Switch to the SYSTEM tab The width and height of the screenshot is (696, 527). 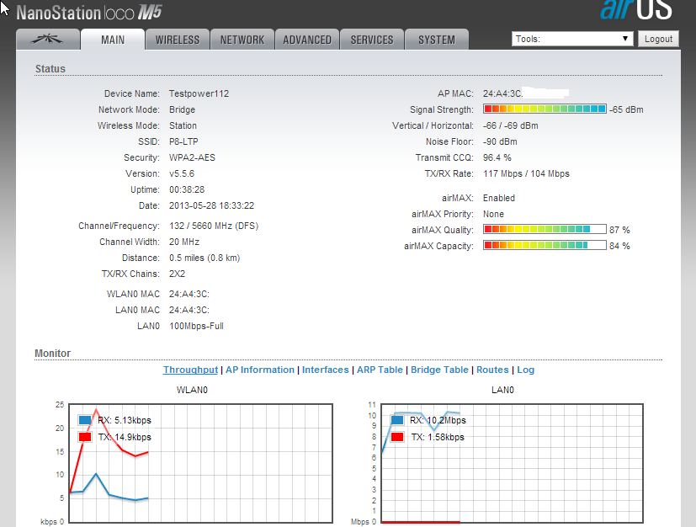437,40
